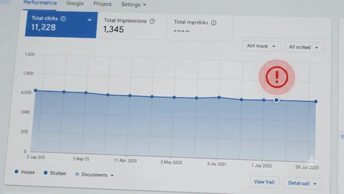This screenshot has width=344, height=194.
Task: Open the Detat sall dropdown button
Action: (x=303, y=183)
